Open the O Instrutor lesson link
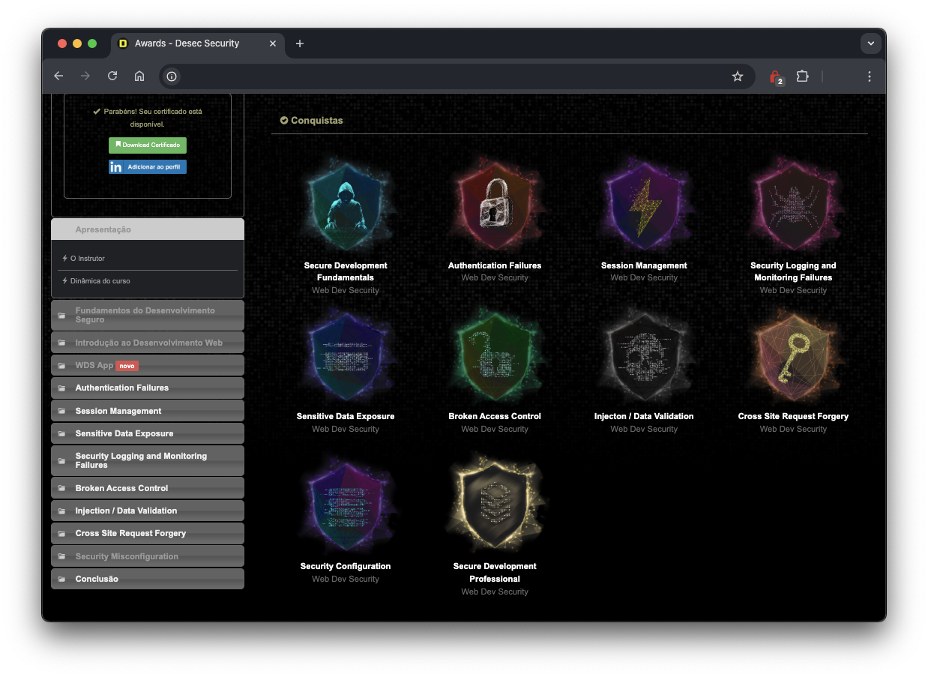Screen dimensions: 928x677 pos(88,259)
